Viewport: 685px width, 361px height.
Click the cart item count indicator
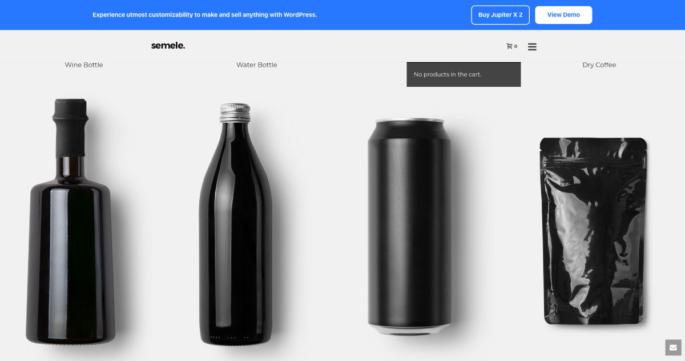point(515,46)
